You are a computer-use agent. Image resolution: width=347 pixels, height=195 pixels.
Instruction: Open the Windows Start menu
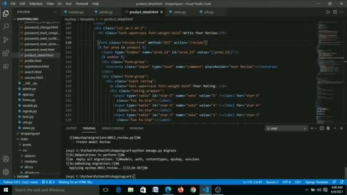pyautogui.click(x=6, y=190)
